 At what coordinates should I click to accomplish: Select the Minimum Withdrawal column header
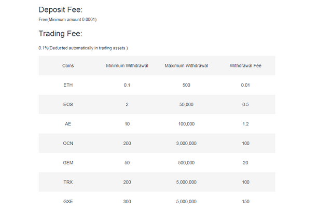pyautogui.click(x=127, y=66)
